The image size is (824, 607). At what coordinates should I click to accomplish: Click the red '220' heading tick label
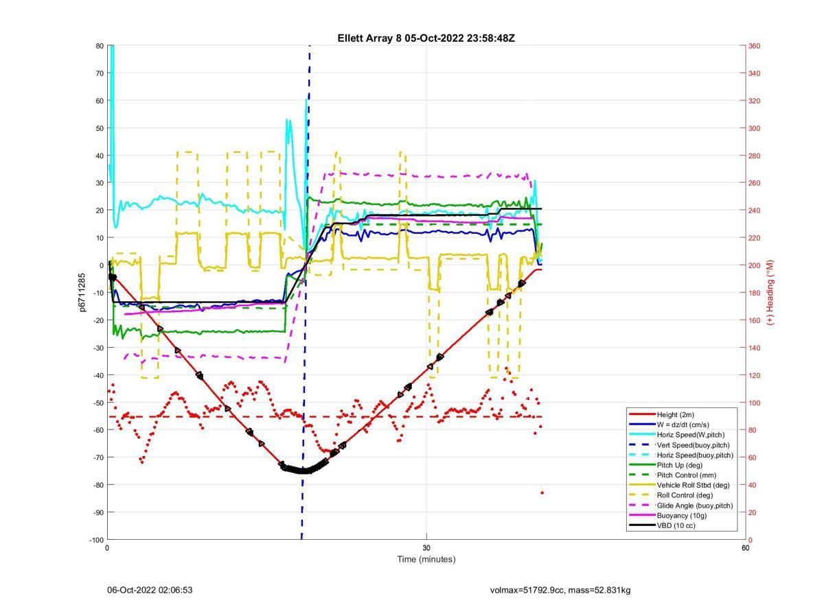click(x=754, y=238)
